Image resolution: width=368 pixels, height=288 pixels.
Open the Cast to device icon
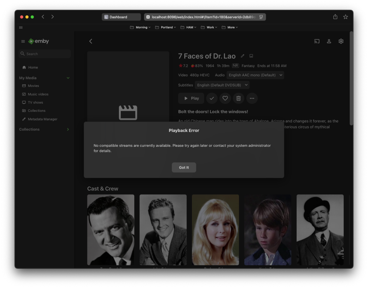[316, 41]
